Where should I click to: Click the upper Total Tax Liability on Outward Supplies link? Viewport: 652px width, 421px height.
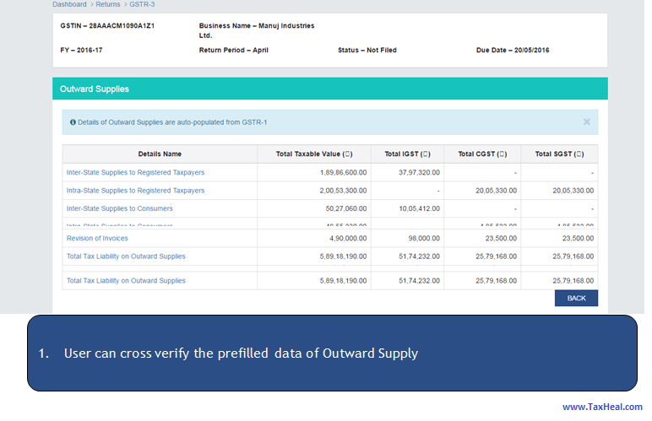click(126, 256)
